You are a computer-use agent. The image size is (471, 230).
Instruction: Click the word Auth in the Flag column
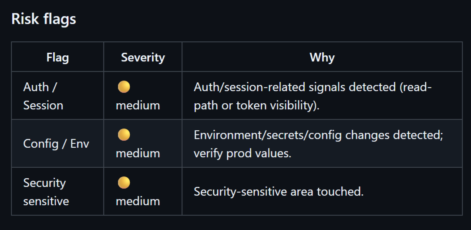point(36,87)
